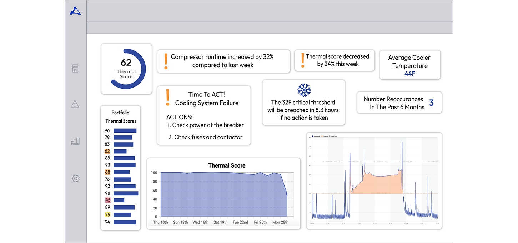Click the circular 62 Thermal Score gauge
Image resolution: width=518 pixels, height=243 pixels.
(x=126, y=69)
